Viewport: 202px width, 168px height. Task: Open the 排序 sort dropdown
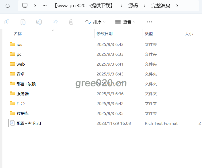tap(96, 22)
